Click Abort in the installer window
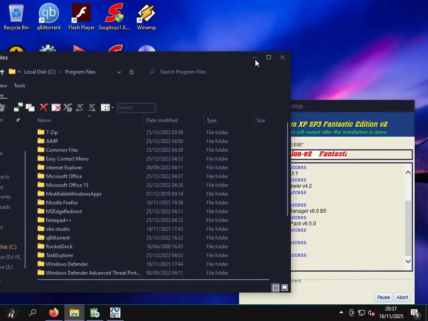The image size is (428, 321). (403, 297)
